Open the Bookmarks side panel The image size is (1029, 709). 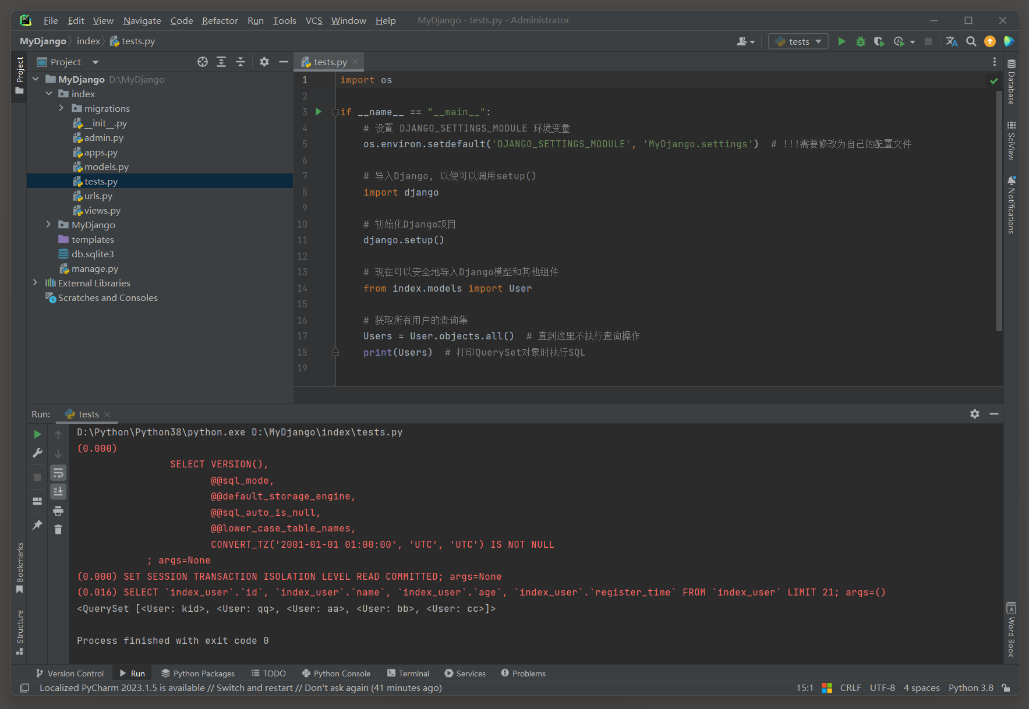[20, 568]
